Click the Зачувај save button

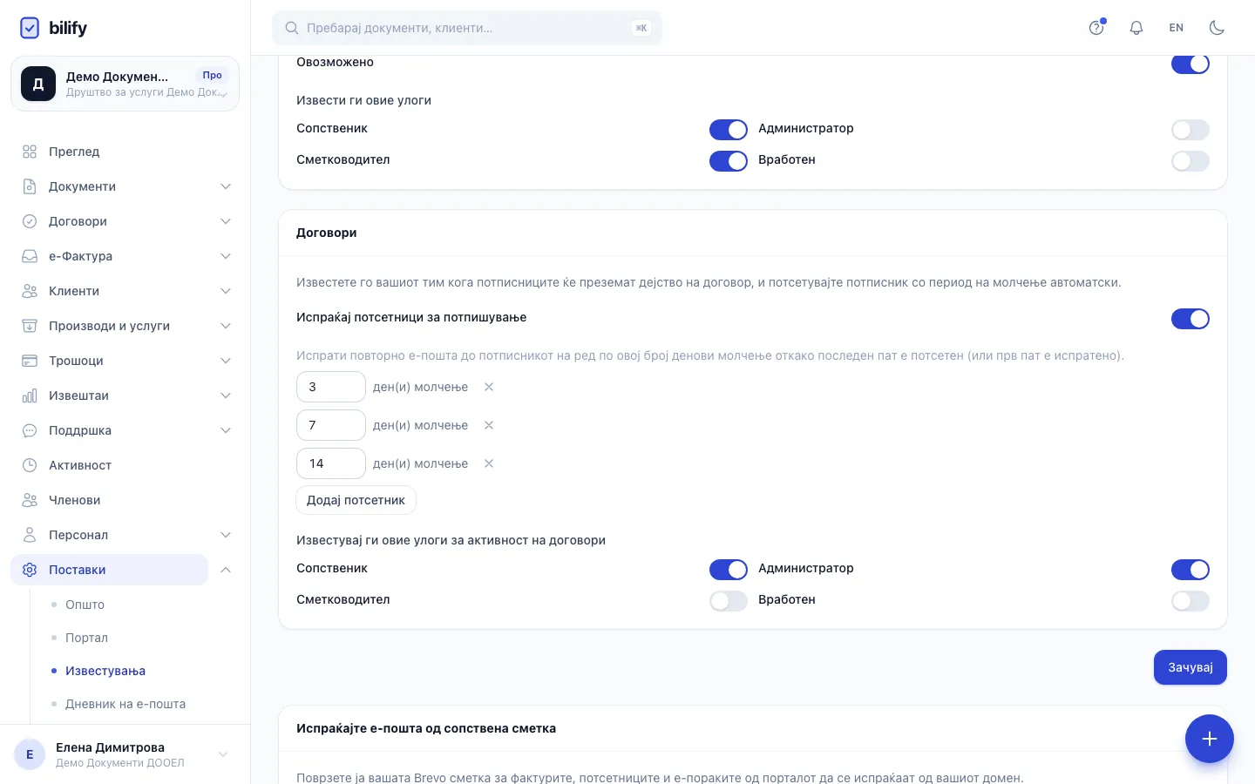[x=1190, y=667]
